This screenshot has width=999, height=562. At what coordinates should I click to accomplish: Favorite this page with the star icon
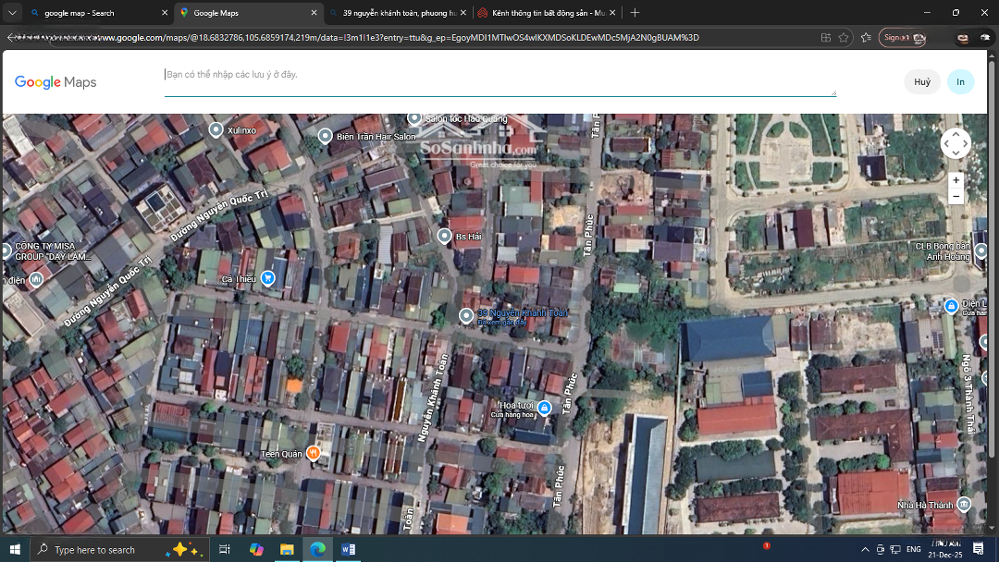[x=844, y=38]
